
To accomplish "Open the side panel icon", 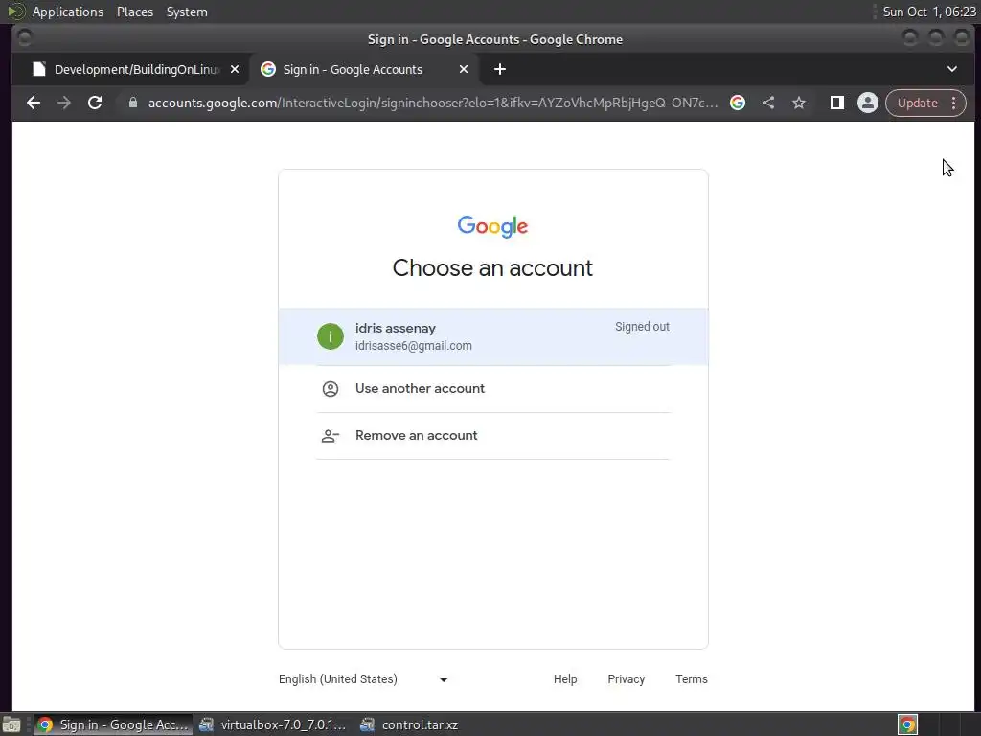I will 836,103.
